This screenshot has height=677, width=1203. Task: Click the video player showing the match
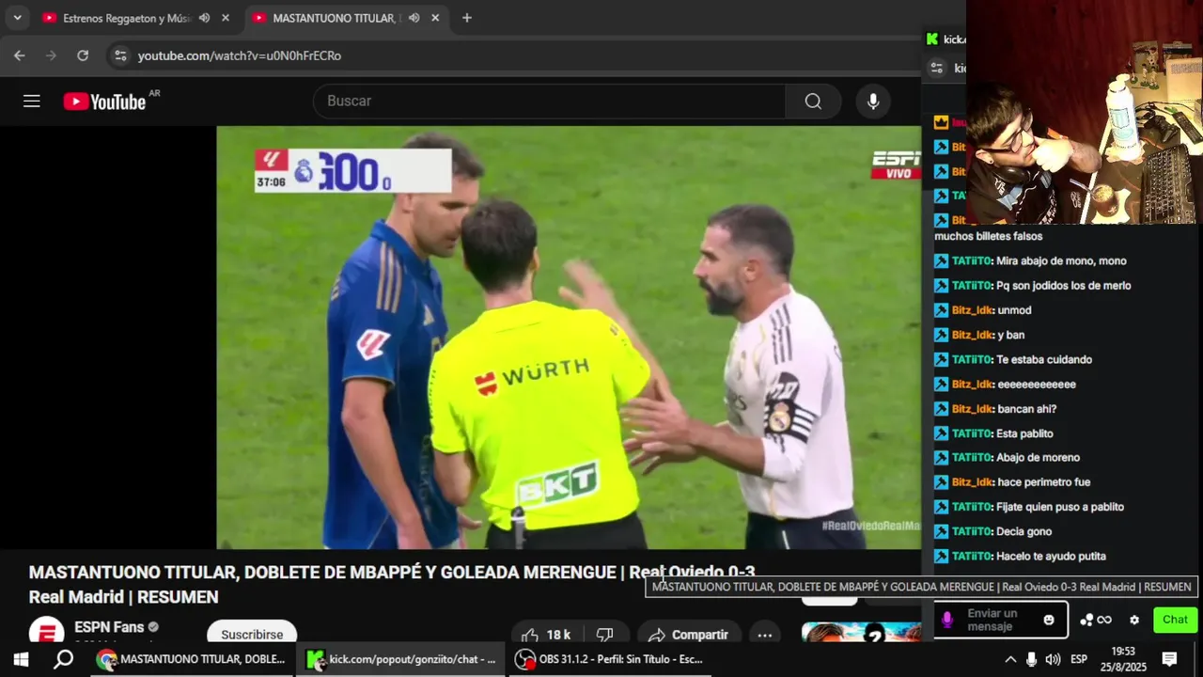coord(569,338)
